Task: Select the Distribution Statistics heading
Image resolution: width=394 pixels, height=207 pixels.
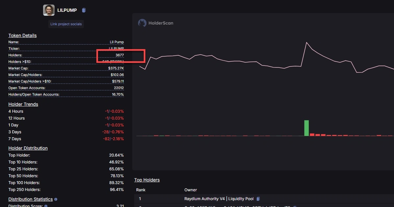Action: coord(30,199)
